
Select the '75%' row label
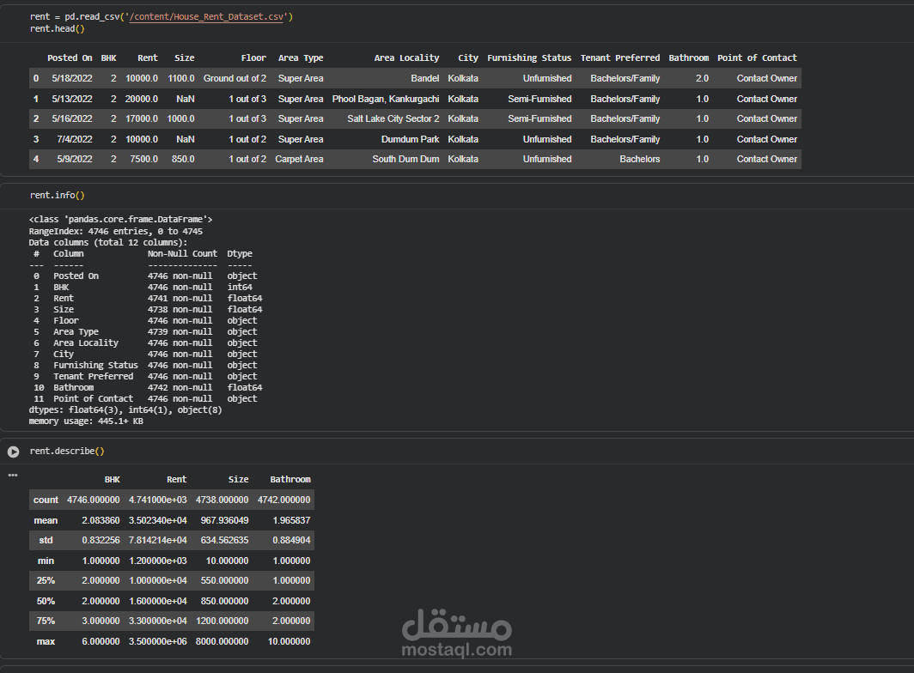click(46, 621)
